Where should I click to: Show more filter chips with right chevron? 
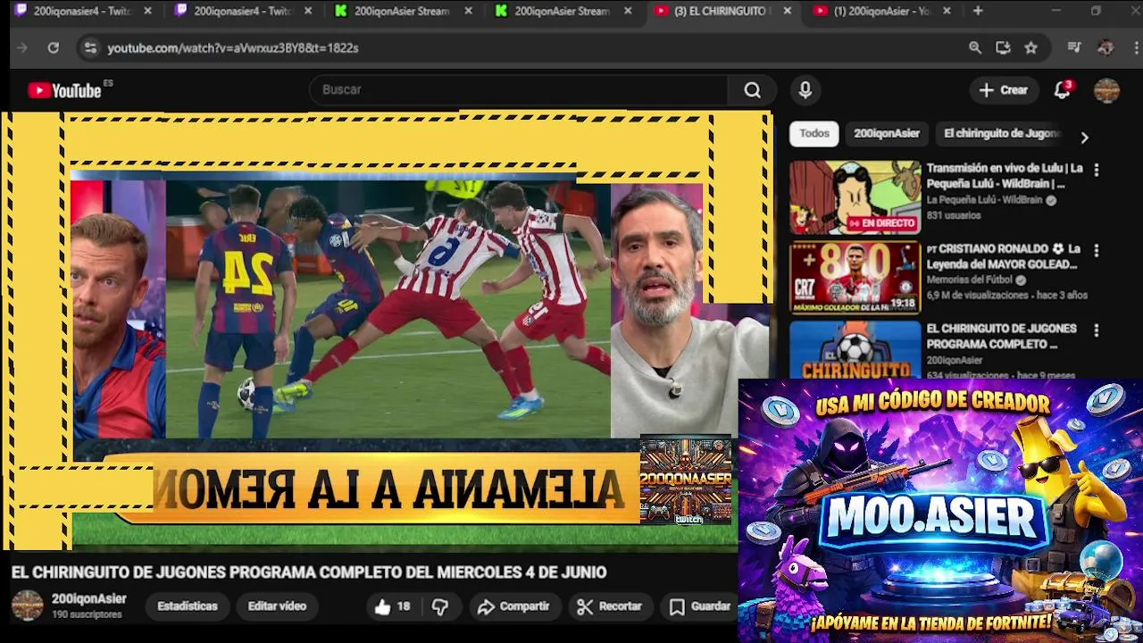[x=1084, y=138]
